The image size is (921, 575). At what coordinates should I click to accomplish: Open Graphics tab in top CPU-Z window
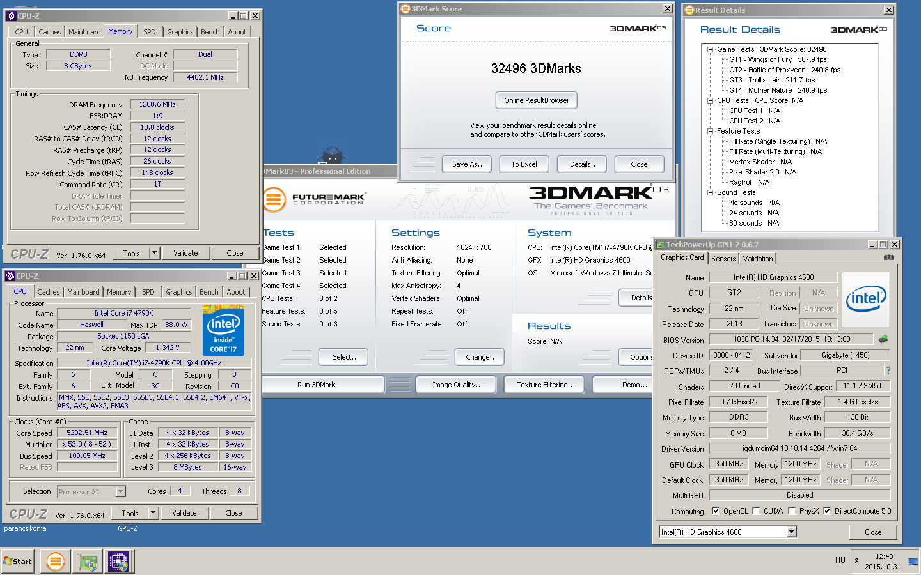coord(180,32)
